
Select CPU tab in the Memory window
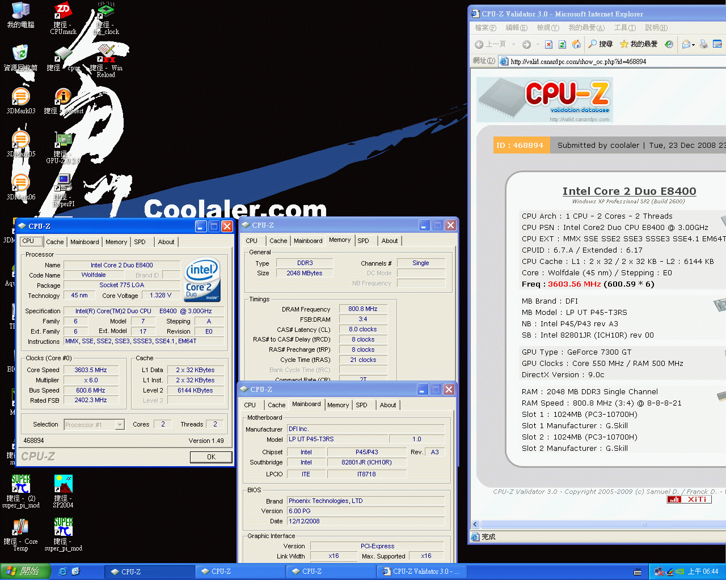(x=251, y=241)
